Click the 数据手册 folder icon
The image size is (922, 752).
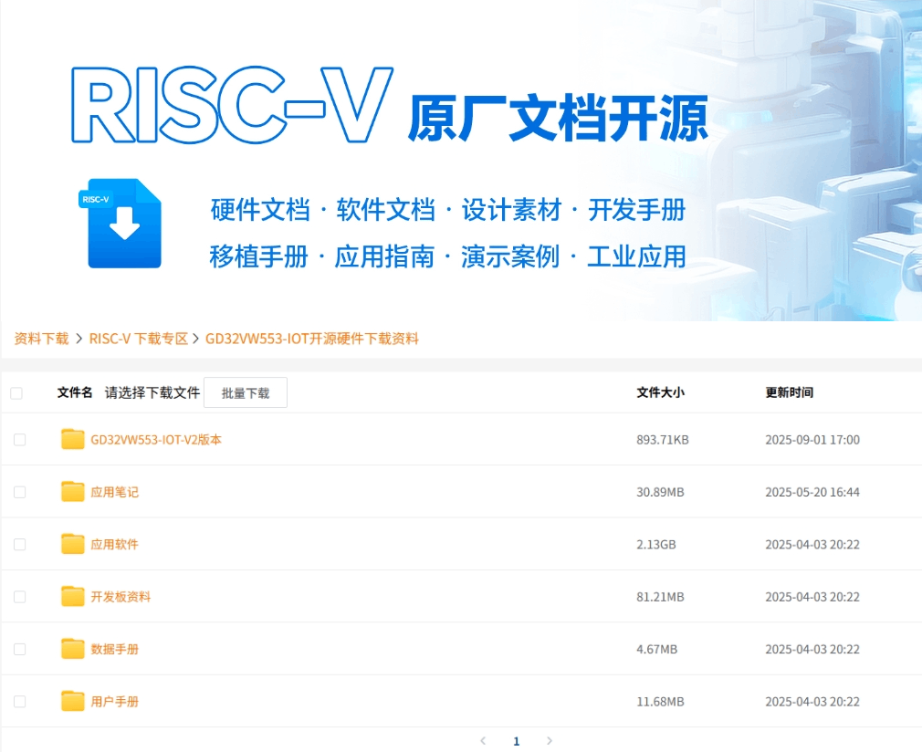coord(73,649)
